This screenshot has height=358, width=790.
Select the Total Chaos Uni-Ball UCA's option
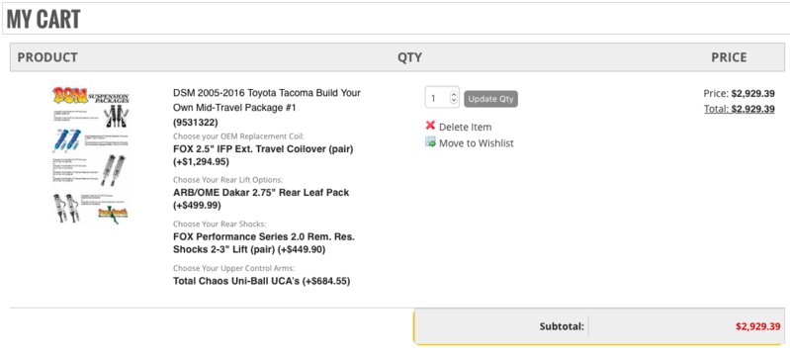(x=261, y=282)
